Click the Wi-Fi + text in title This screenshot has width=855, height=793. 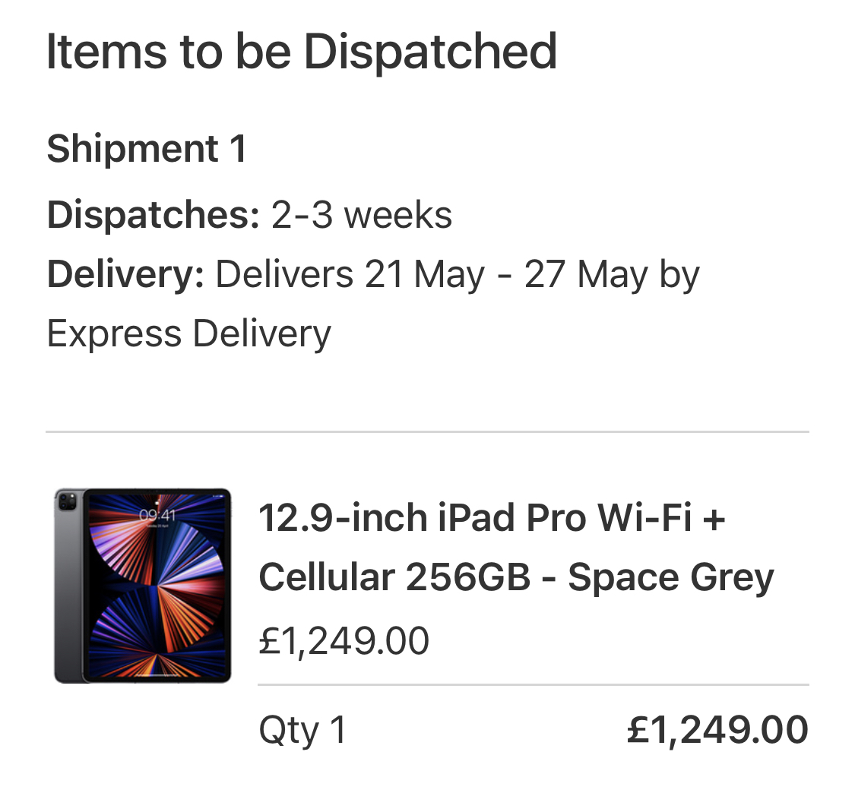point(661,517)
